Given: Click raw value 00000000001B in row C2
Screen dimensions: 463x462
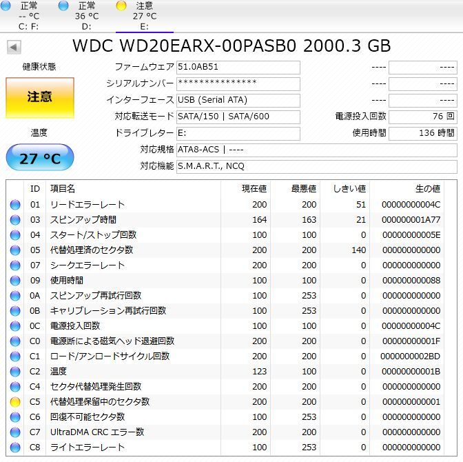Looking at the screenshot, I should point(411,372).
